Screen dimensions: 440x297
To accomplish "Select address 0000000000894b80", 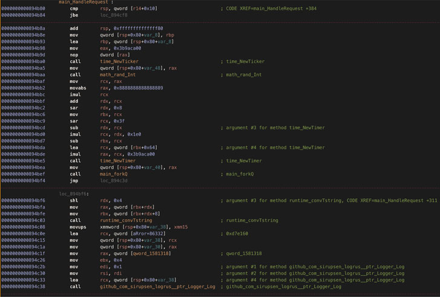I will pos(23,8).
